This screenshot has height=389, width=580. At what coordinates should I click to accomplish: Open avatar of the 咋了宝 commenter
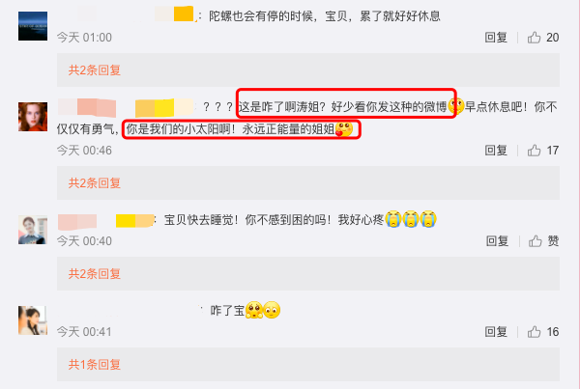tap(33, 320)
